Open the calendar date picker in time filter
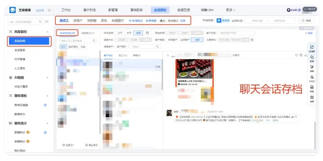 click(147, 33)
